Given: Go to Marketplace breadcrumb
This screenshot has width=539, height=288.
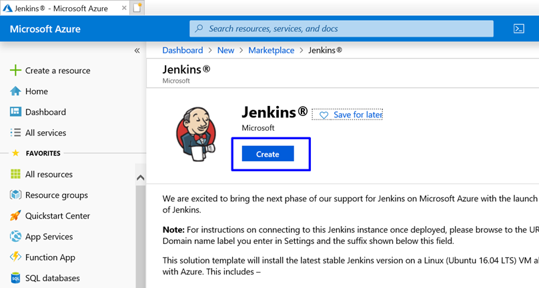Looking at the screenshot, I should click(272, 50).
